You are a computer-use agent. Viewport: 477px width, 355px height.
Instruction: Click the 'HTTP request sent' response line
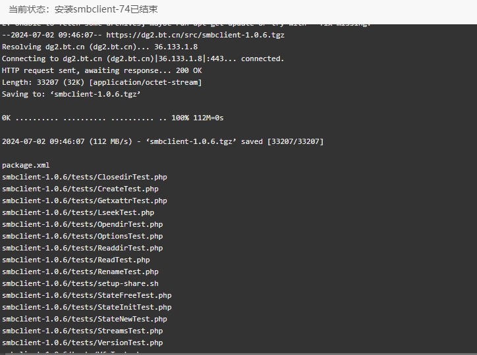(102, 71)
